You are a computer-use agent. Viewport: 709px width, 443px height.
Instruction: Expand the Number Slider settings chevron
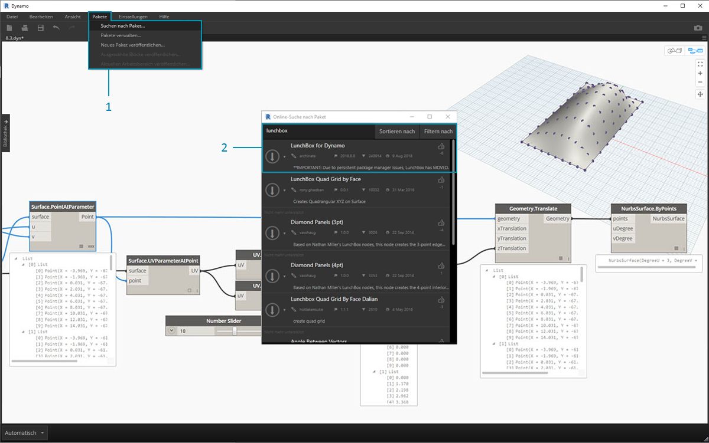172,331
